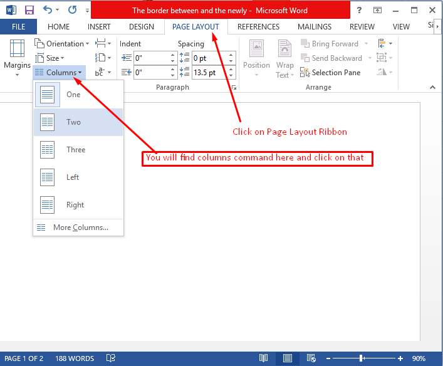Screen dimensions: 443x366
Task: Choose Left column layout
Action: [x=78, y=177]
